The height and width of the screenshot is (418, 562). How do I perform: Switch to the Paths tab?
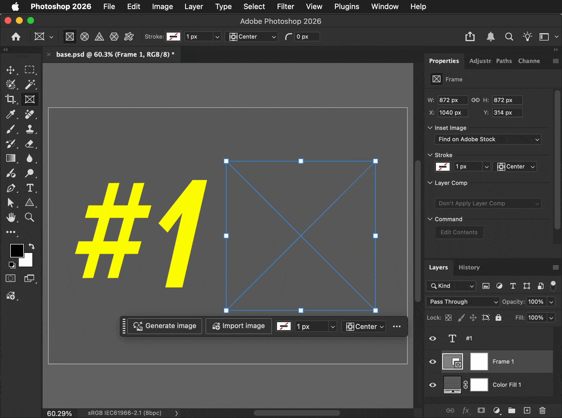click(x=504, y=61)
